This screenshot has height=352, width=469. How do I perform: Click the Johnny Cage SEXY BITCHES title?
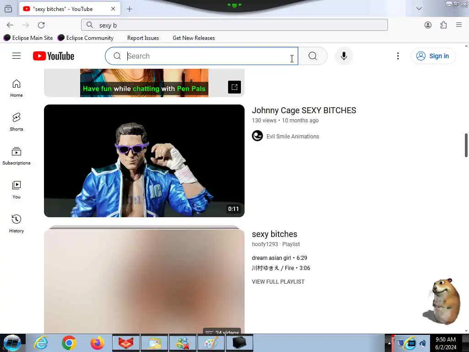click(x=304, y=110)
